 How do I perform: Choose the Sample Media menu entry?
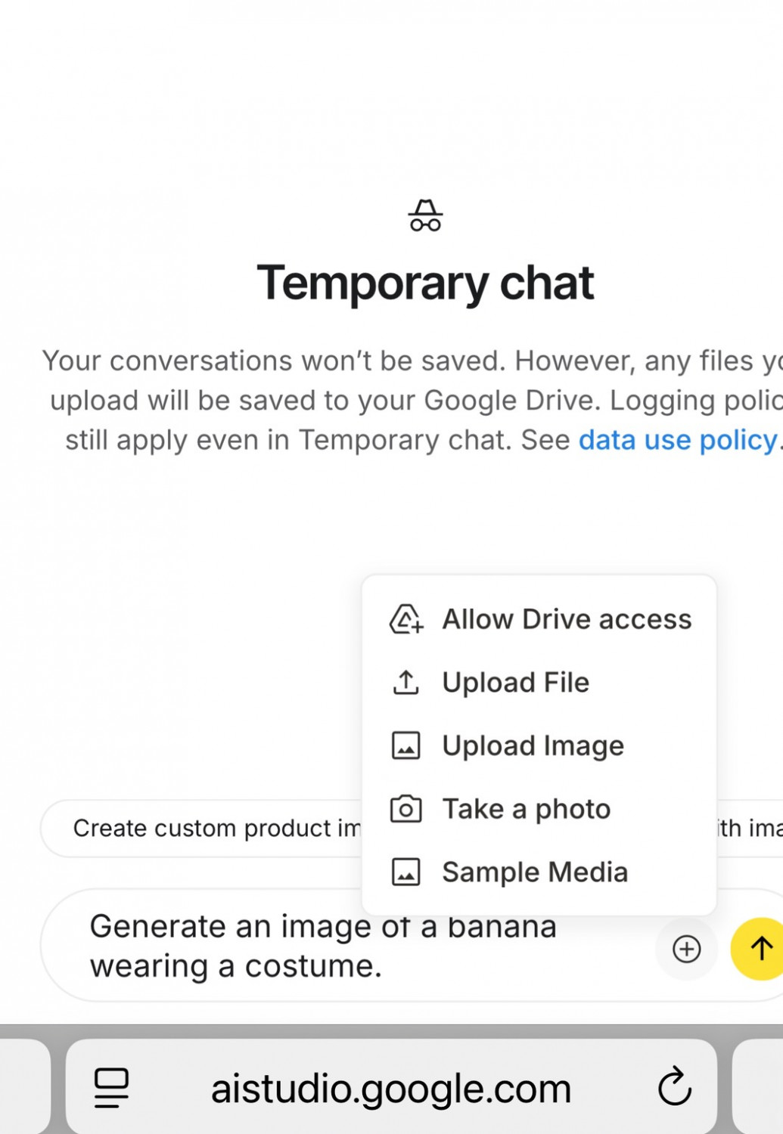tap(535, 872)
